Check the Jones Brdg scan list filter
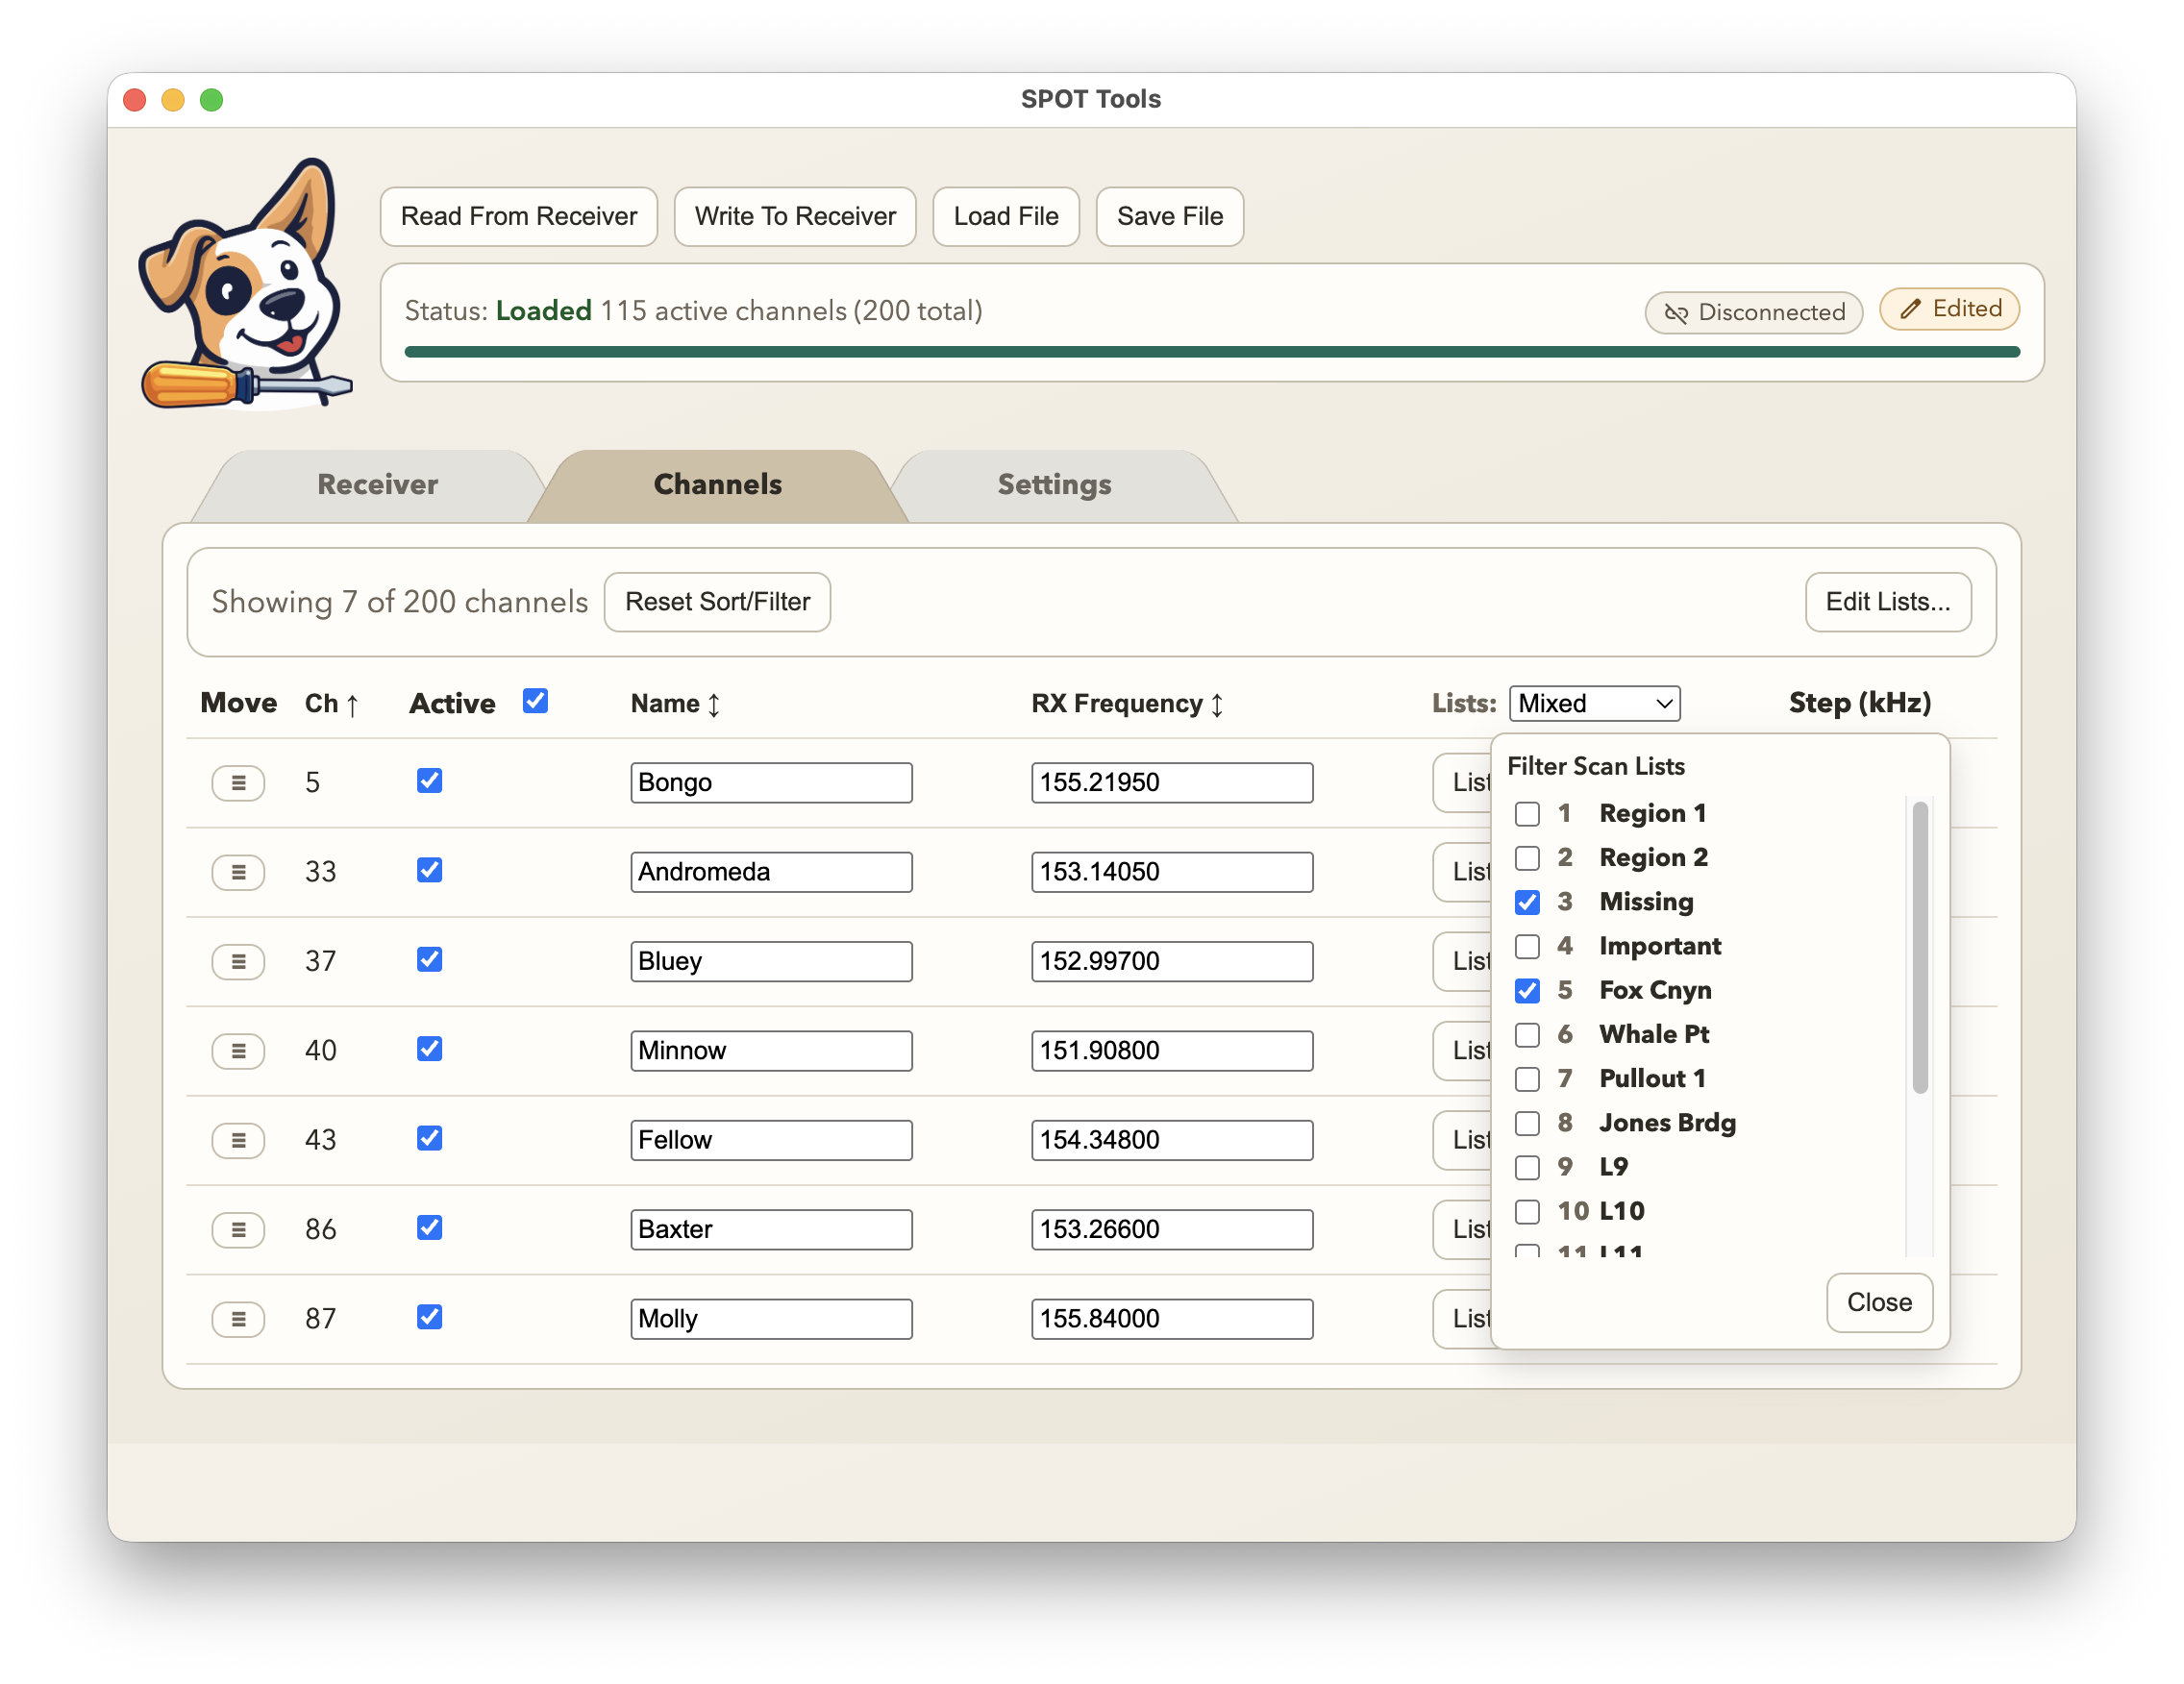Viewport: 2184px width, 1684px height. coord(1527,1123)
